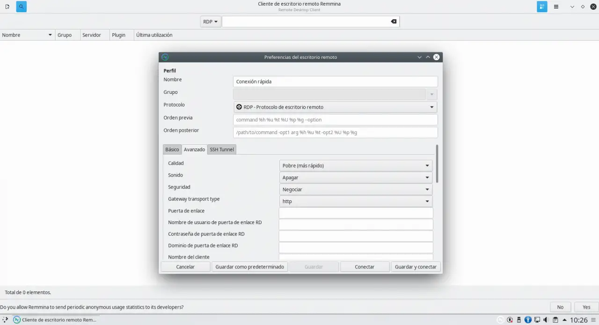Minimize the main Remmina window
The image size is (599, 325).
tap(572, 7)
